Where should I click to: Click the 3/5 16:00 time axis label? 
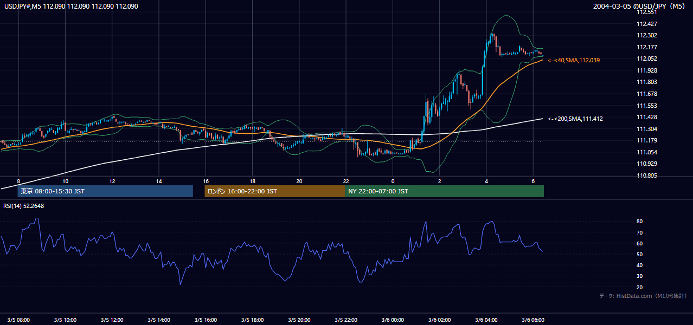206,320
